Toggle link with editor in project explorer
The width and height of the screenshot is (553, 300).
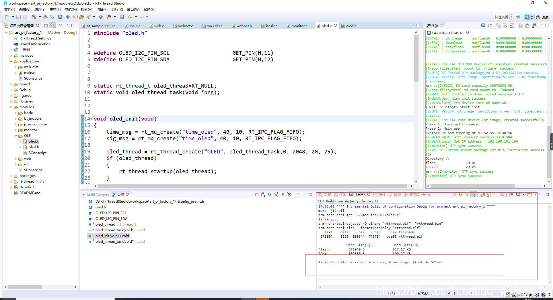click(52, 25)
